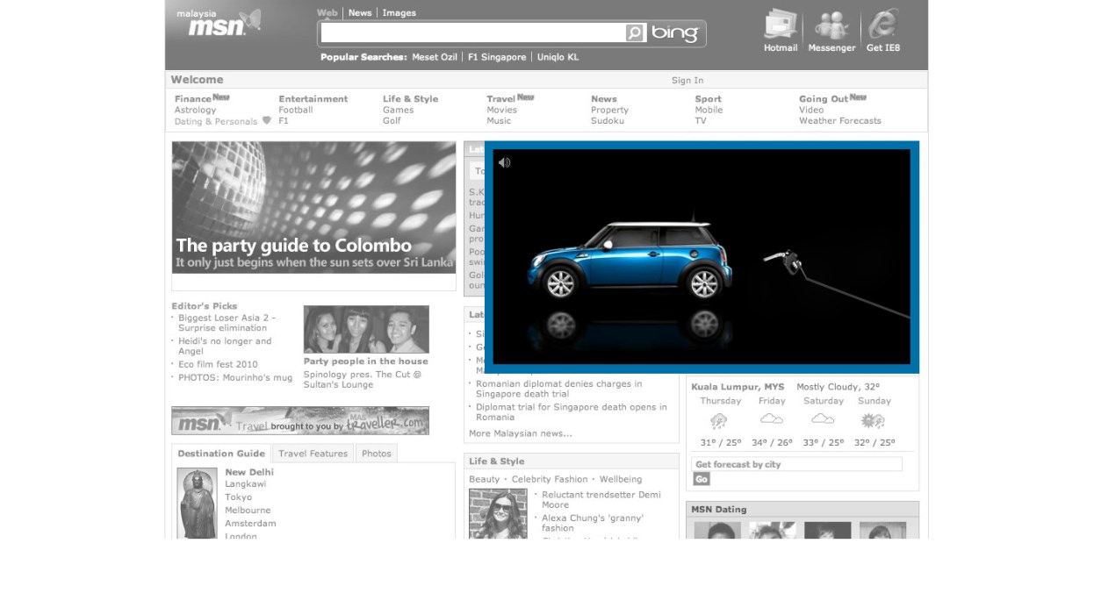Screen dimensions: 1094x615
Task: Search popular term F1 Singapore
Action: tap(497, 57)
